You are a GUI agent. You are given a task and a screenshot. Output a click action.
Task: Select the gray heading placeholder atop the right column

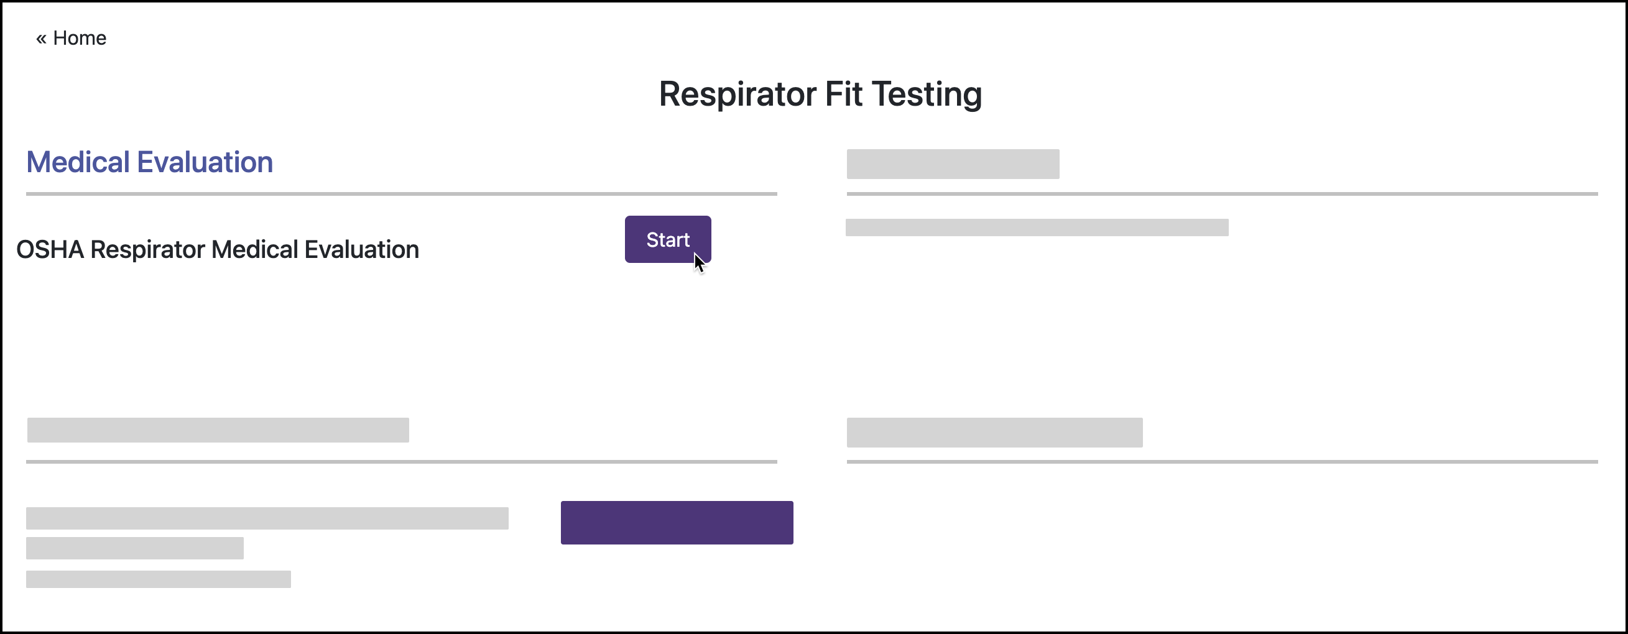[x=953, y=164]
